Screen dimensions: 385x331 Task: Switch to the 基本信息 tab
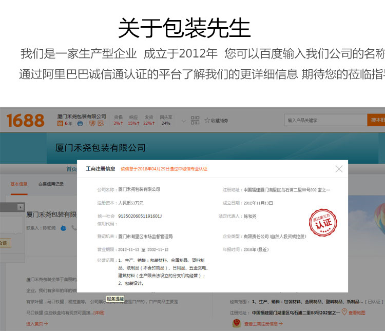(19, 184)
